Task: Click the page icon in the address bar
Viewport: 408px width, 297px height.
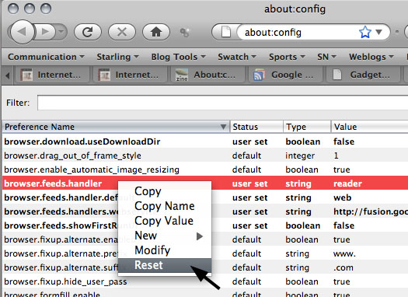Action: coord(225,32)
